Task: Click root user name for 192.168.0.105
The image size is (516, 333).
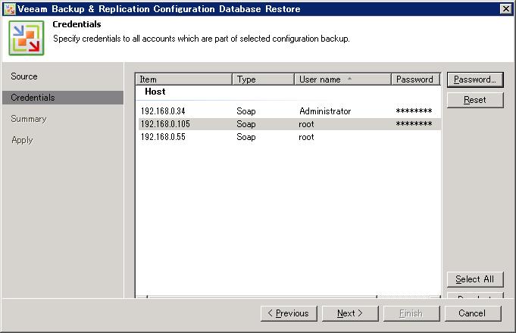Action: click(x=306, y=124)
